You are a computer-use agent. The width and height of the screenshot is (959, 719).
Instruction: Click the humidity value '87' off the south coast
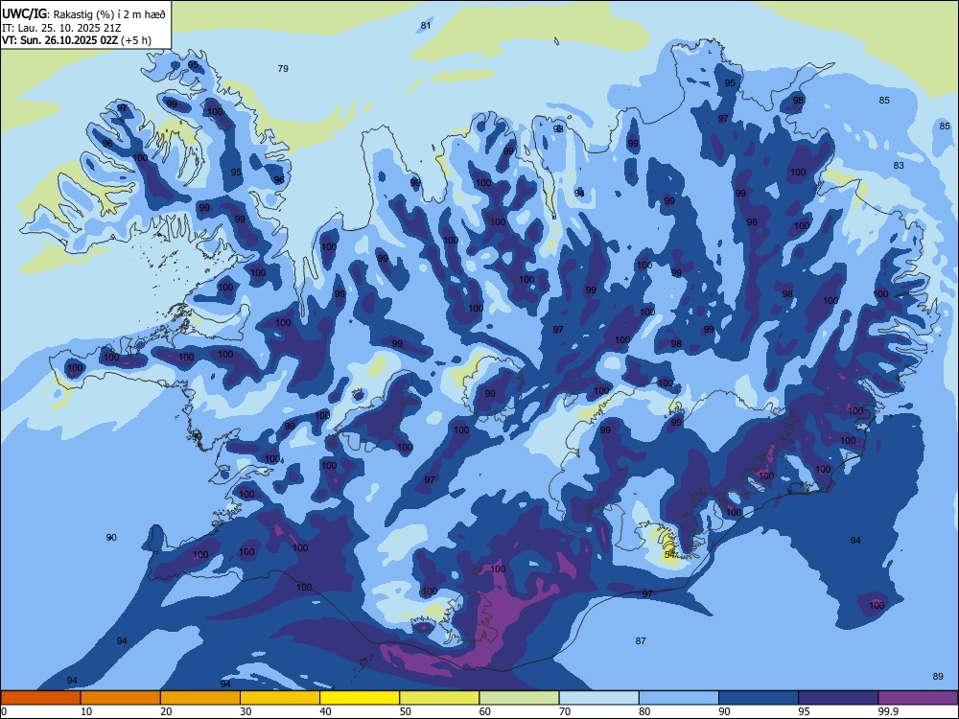click(641, 640)
